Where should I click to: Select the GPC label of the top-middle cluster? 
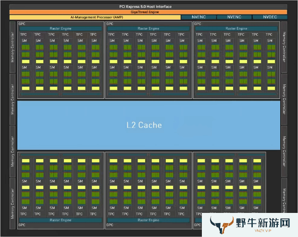click(x=110, y=24)
